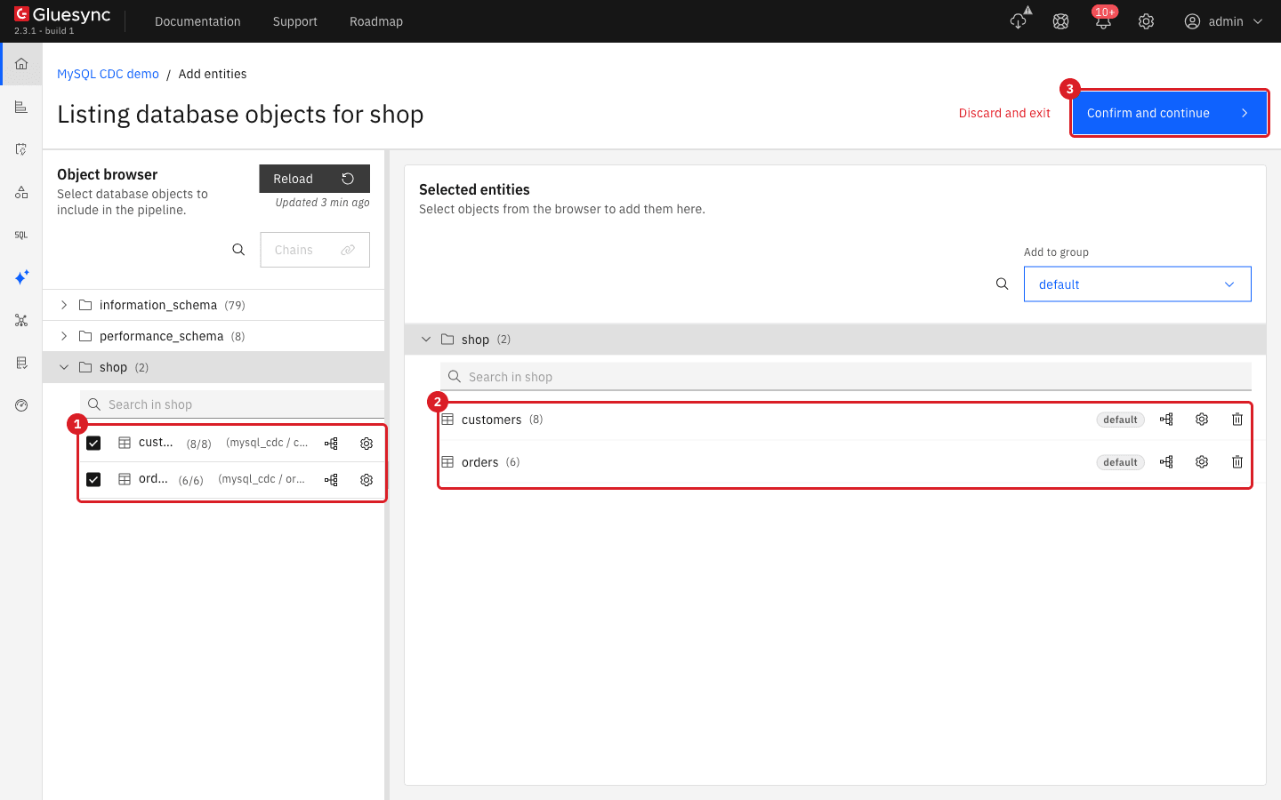Go to MySQL CDC demo breadcrumb

click(x=108, y=74)
